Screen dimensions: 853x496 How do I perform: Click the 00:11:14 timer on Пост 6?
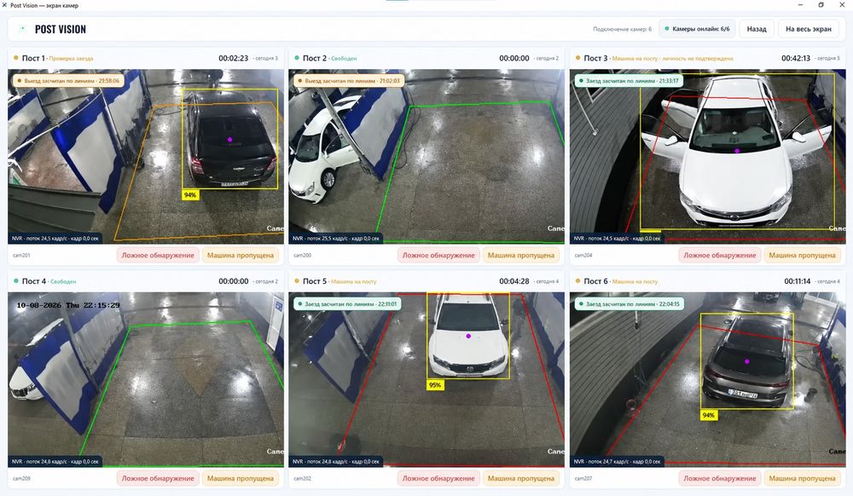tap(797, 281)
